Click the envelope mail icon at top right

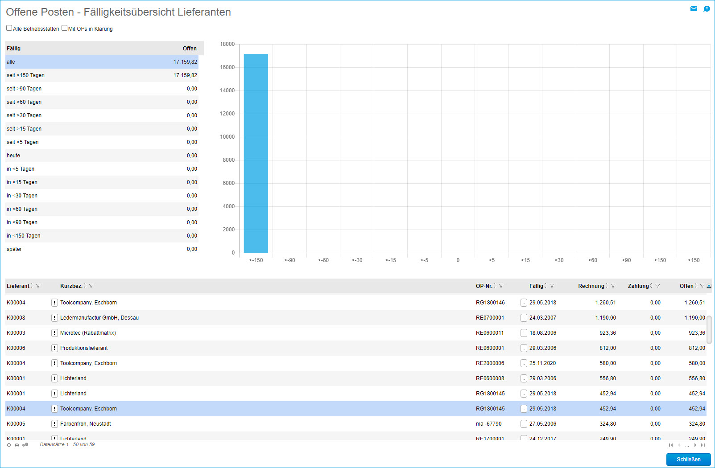(x=694, y=8)
